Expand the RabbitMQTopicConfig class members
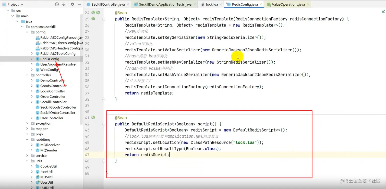This screenshot has height=189, width=386. [x=32, y=54]
